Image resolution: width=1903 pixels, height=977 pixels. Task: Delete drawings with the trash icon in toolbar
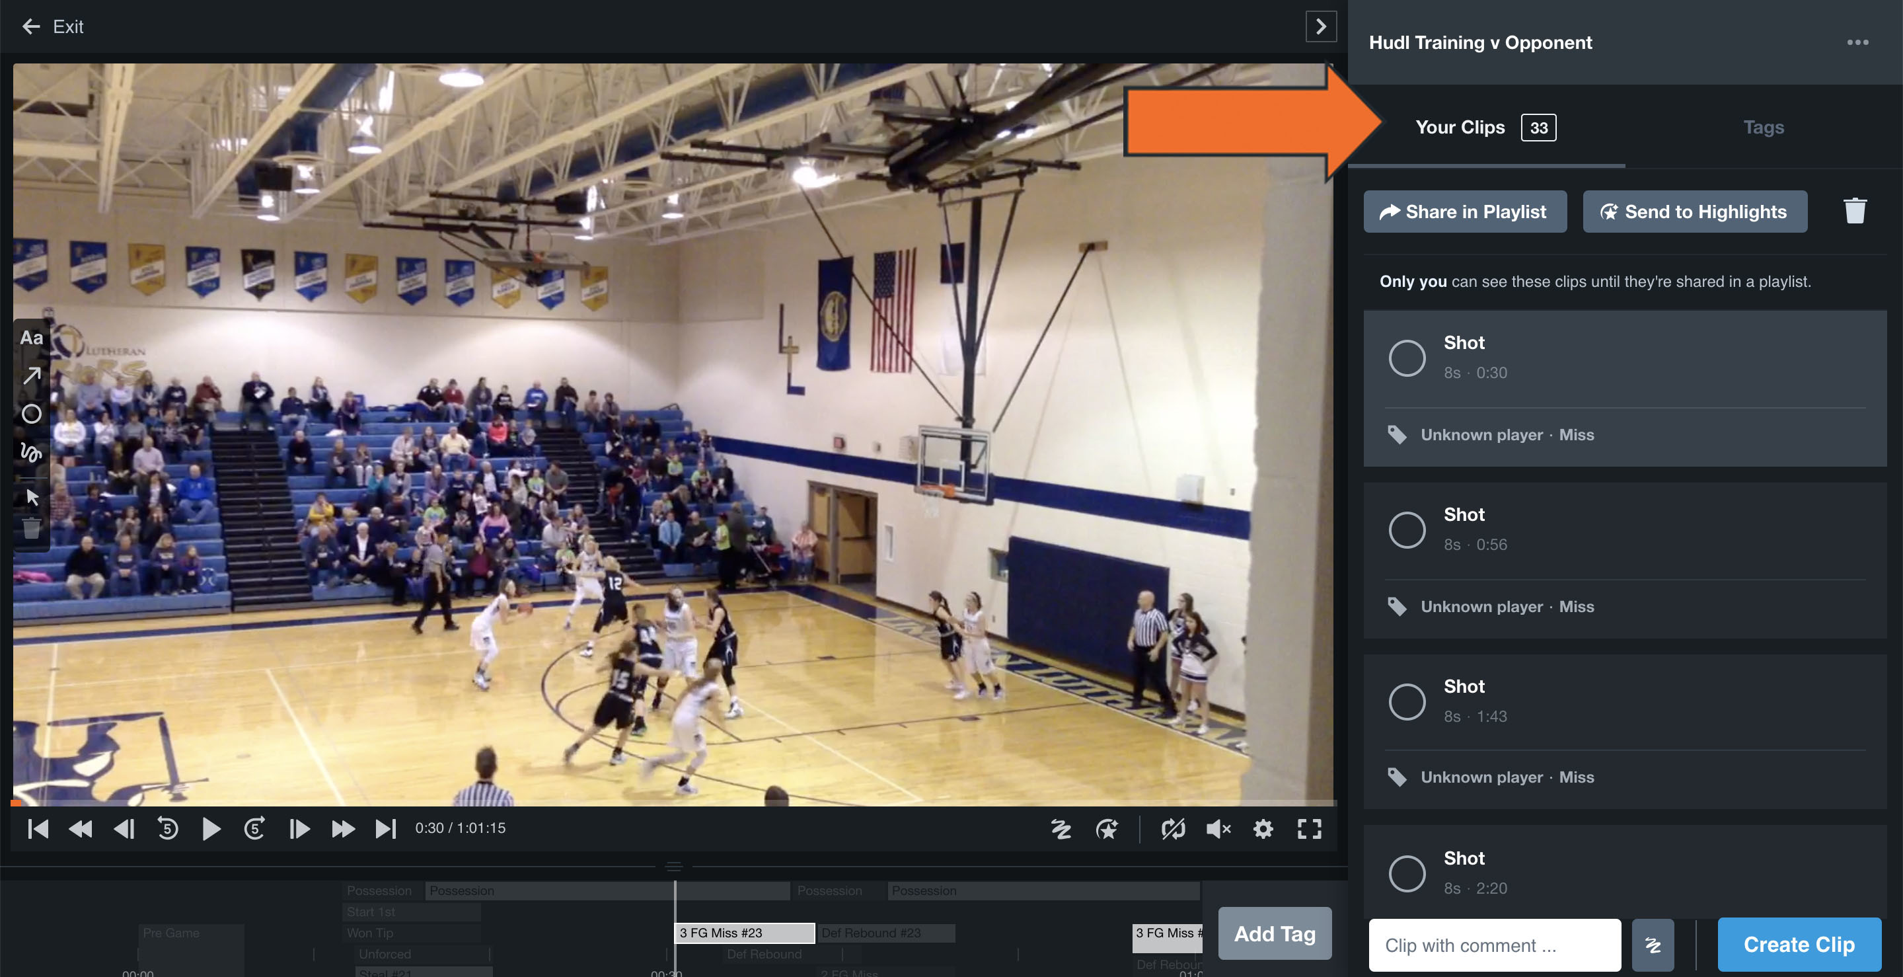pyautogui.click(x=32, y=528)
